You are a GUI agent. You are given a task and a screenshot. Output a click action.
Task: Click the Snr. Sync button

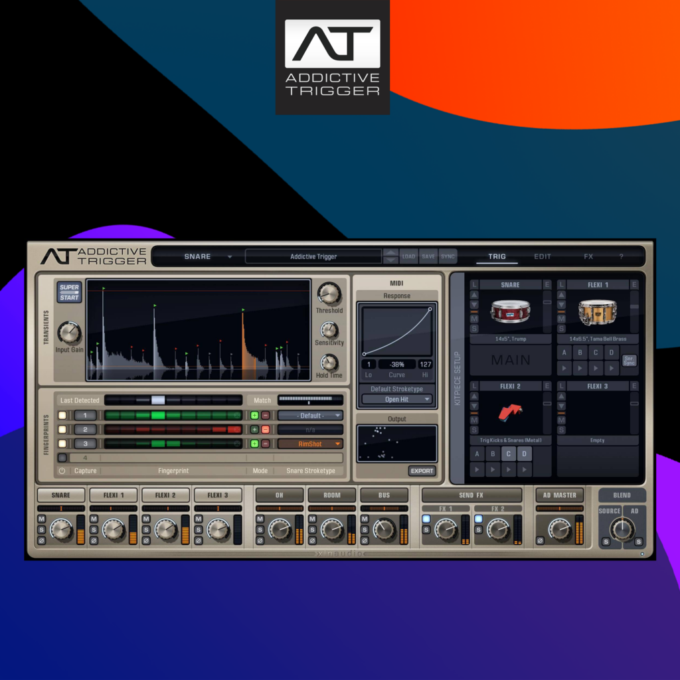[x=629, y=360]
